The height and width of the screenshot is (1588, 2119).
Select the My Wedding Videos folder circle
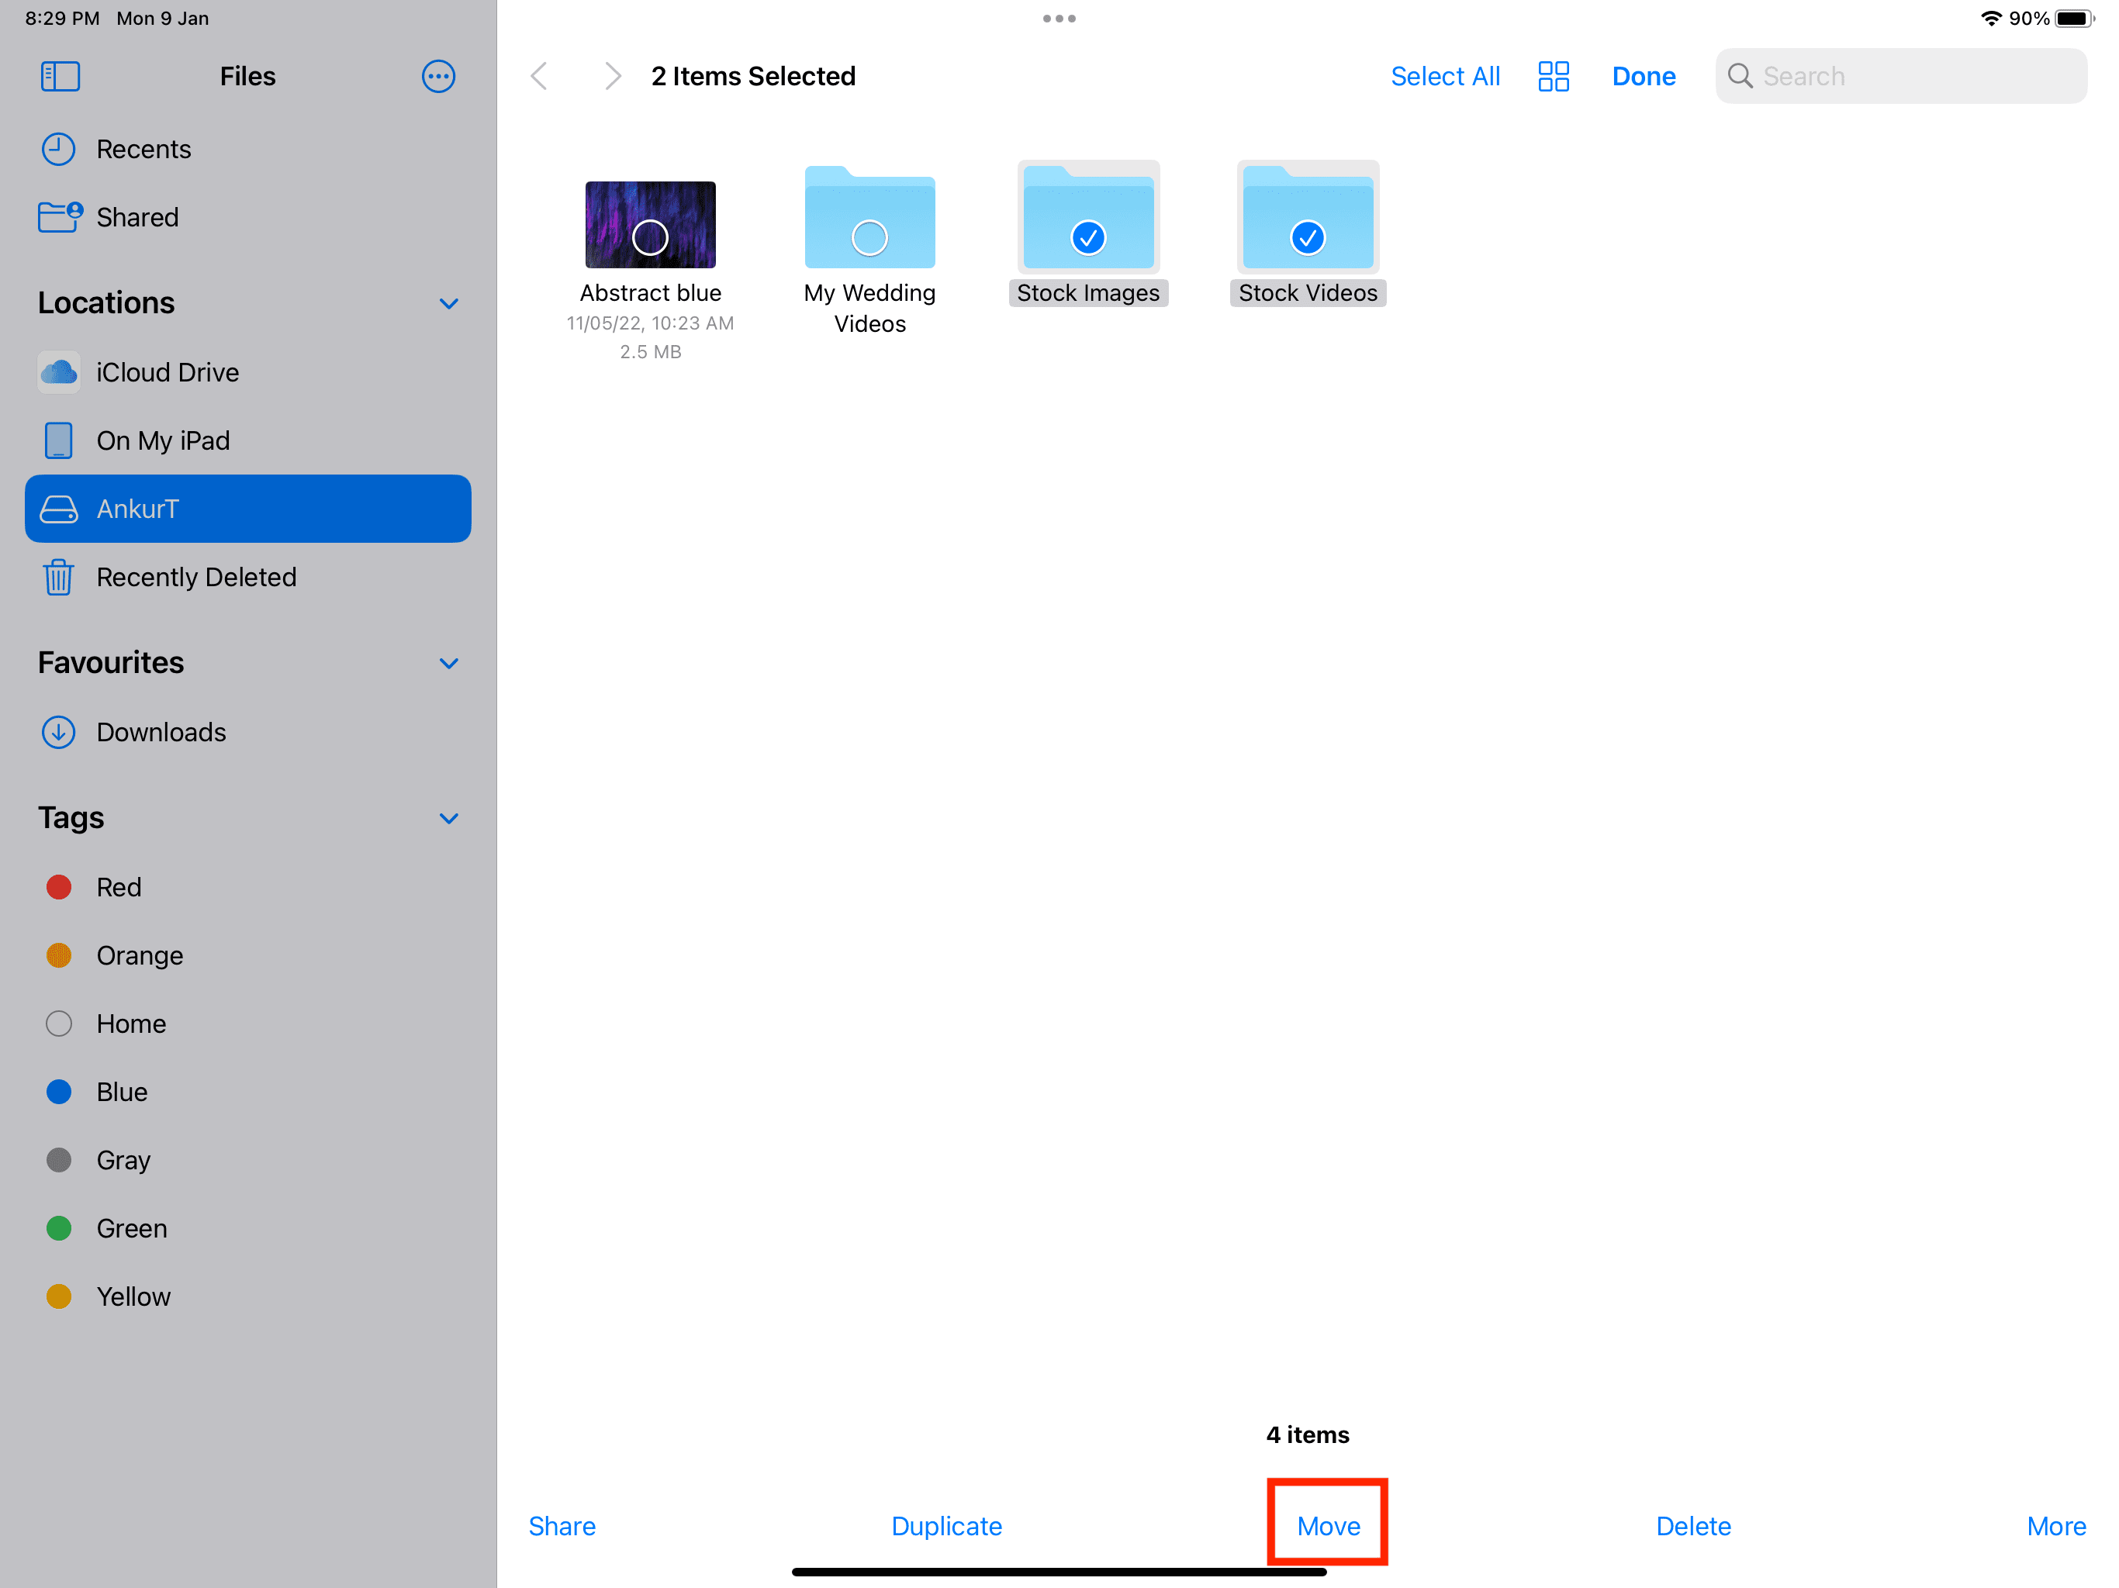point(869,237)
